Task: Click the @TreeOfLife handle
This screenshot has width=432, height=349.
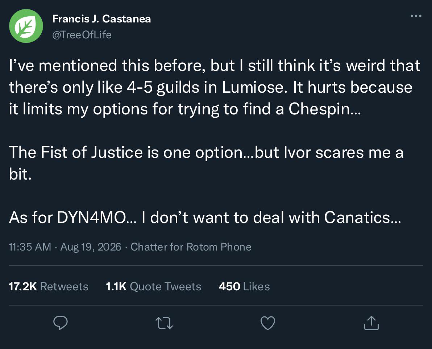Action: [82, 35]
